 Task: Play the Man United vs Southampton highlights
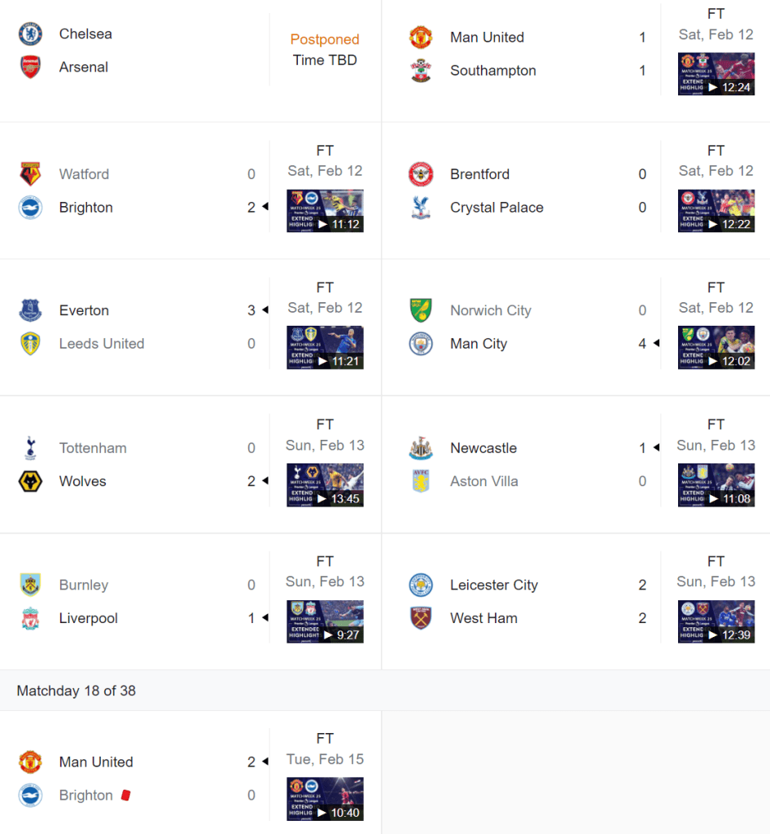point(715,74)
